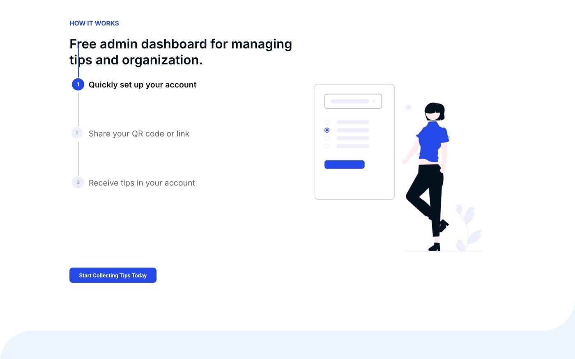Screen dimensions: 575x359
Task: Select 'Share your QR code or link' step
Action: 139,134
